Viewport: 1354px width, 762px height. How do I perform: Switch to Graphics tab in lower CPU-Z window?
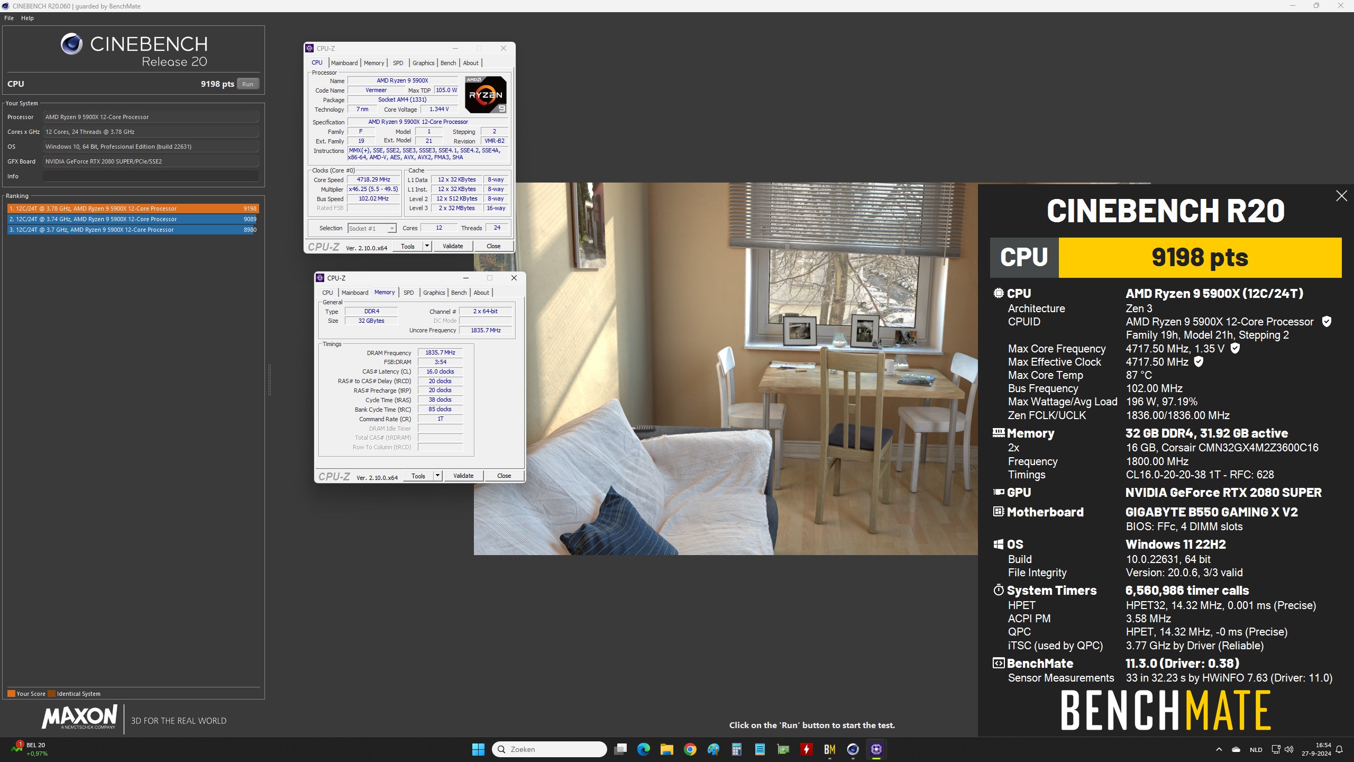[434, 293]
